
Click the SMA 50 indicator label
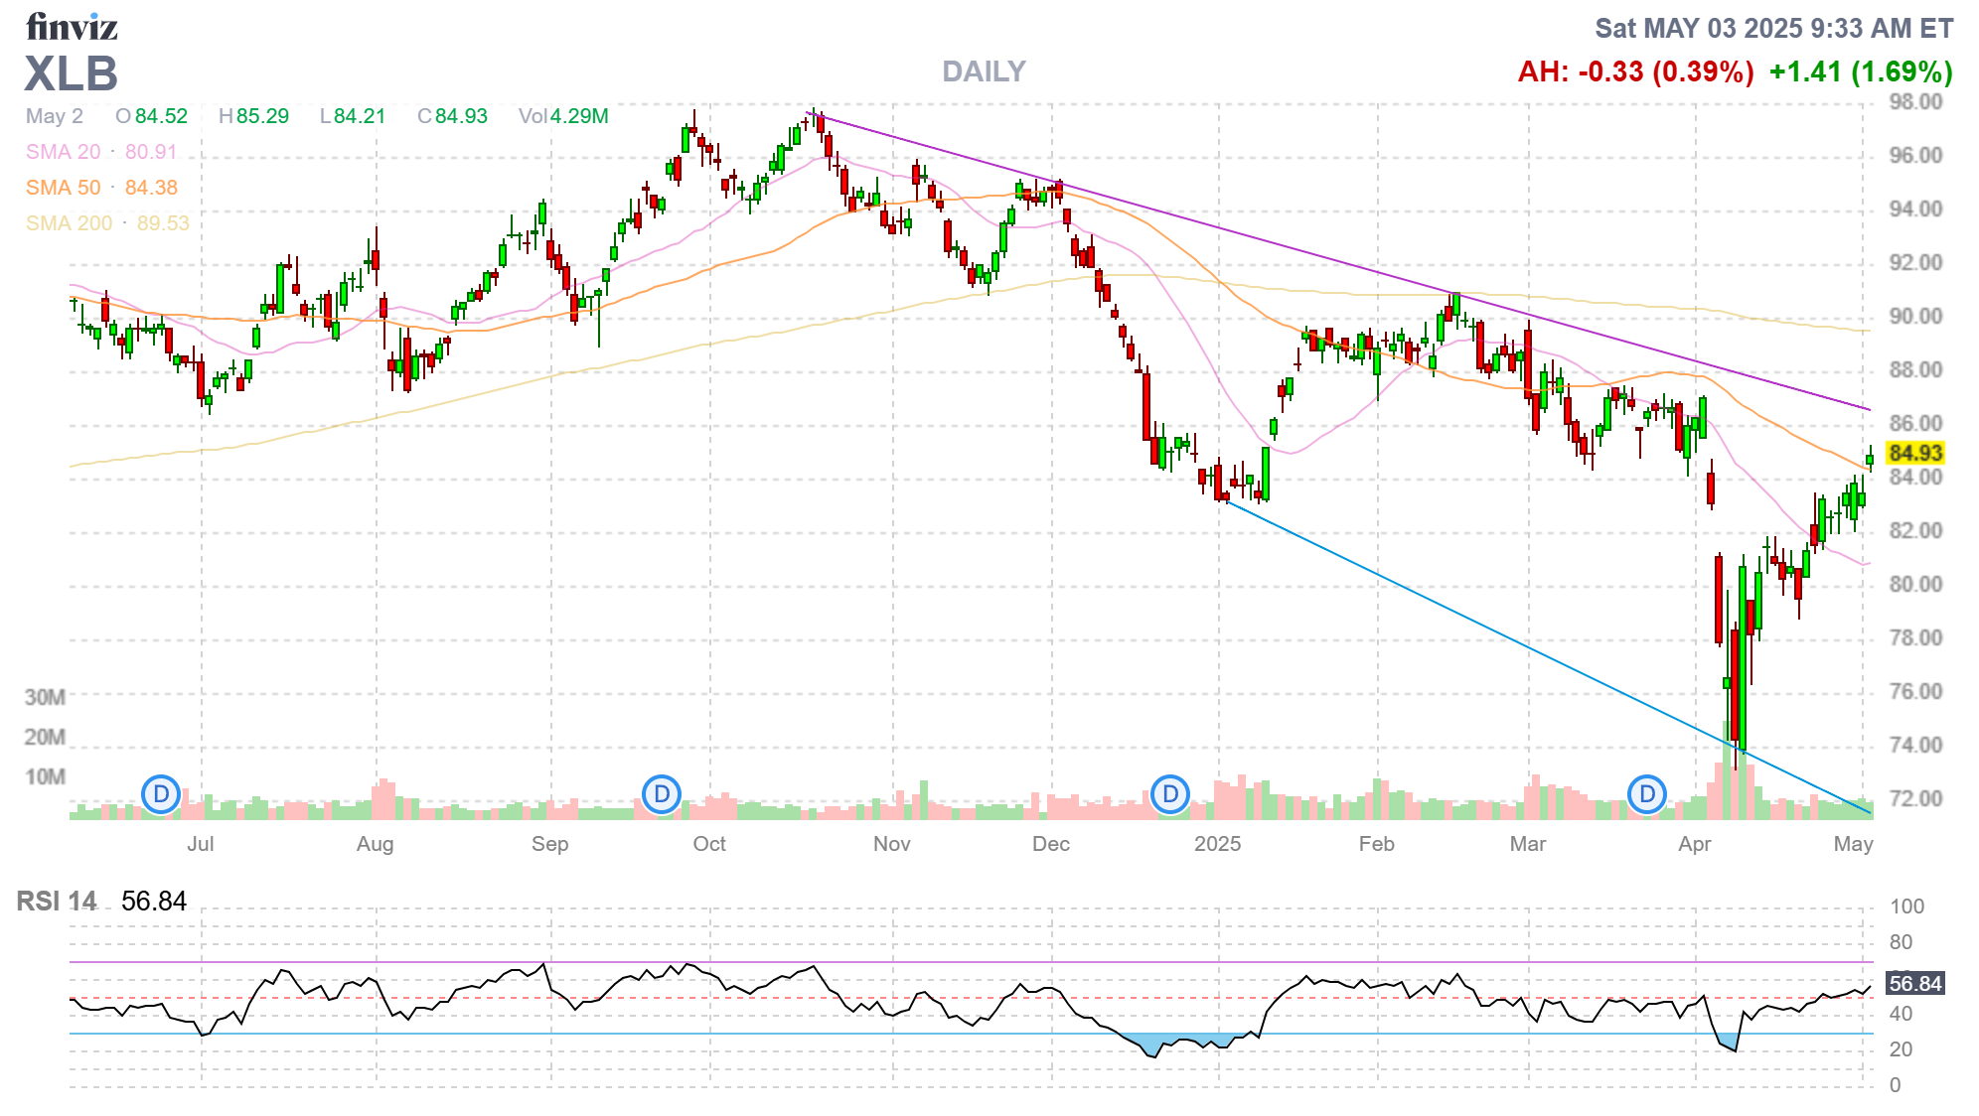64,188
